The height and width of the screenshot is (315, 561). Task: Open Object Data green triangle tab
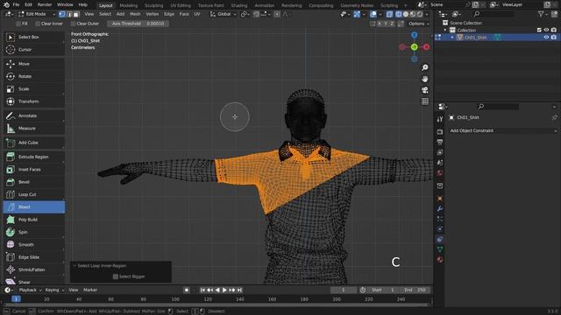tap(440, 249)
